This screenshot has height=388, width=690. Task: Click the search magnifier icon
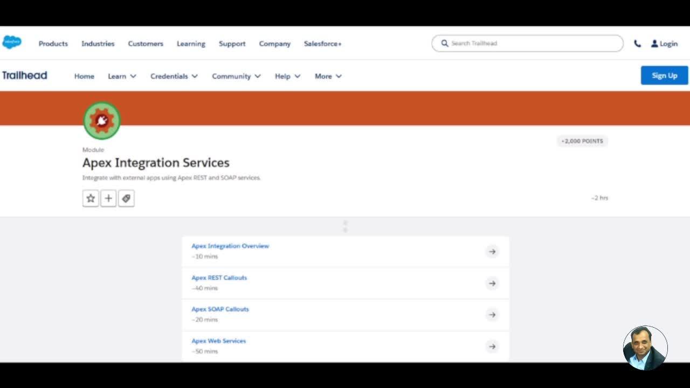tap(445, 43)
